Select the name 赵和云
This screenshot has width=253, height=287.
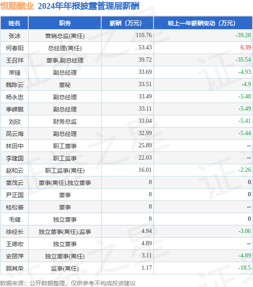[x=15, y=171]
